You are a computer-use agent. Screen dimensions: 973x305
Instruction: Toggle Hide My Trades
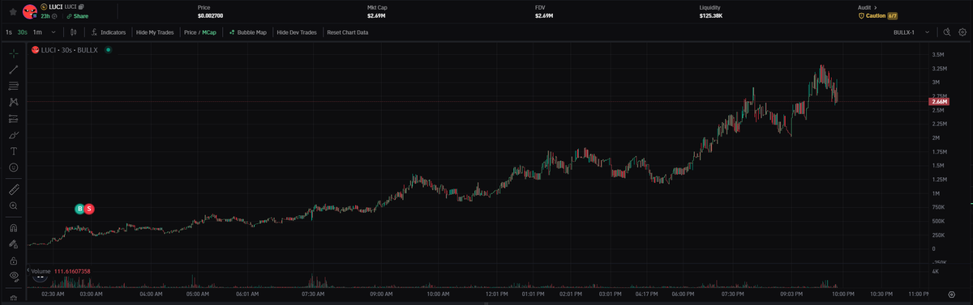tap(155, 32)
